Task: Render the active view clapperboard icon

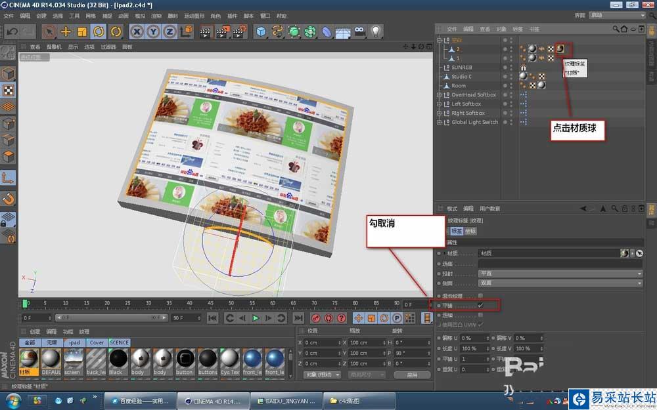Action: (206, 31)
